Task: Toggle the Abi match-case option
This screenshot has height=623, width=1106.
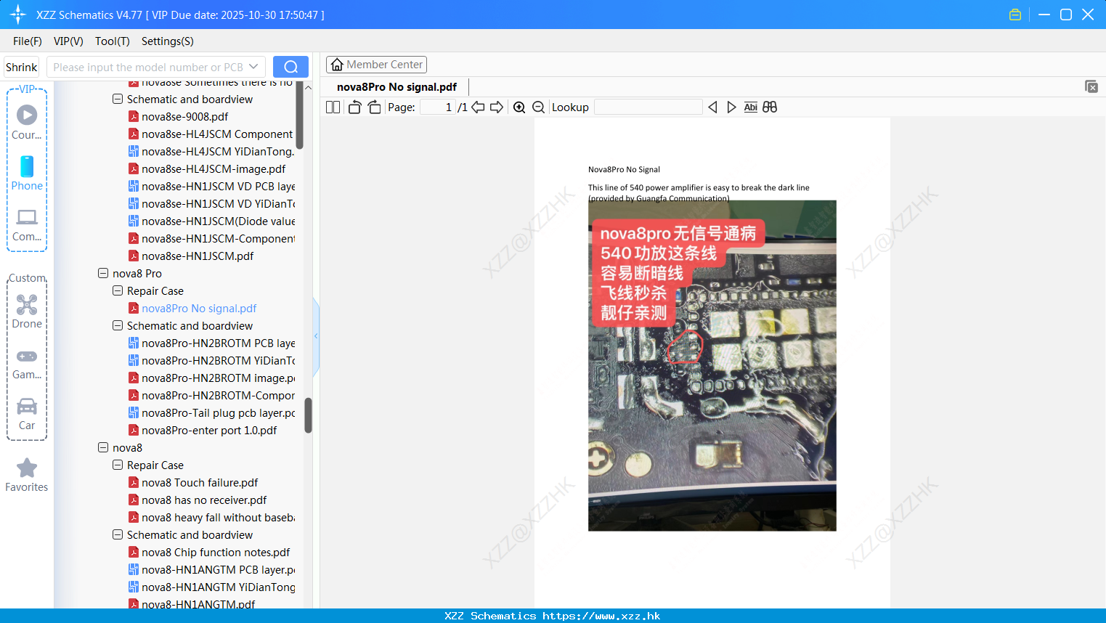Action: [x=750, y=107]
